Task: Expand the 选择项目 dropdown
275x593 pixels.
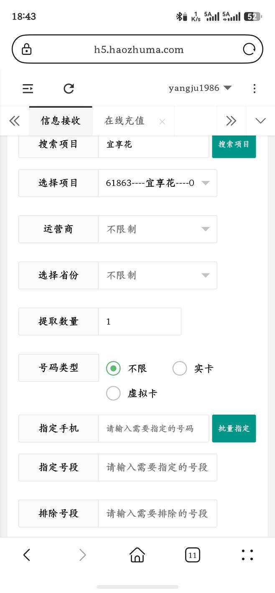Action: click(158, 183)
